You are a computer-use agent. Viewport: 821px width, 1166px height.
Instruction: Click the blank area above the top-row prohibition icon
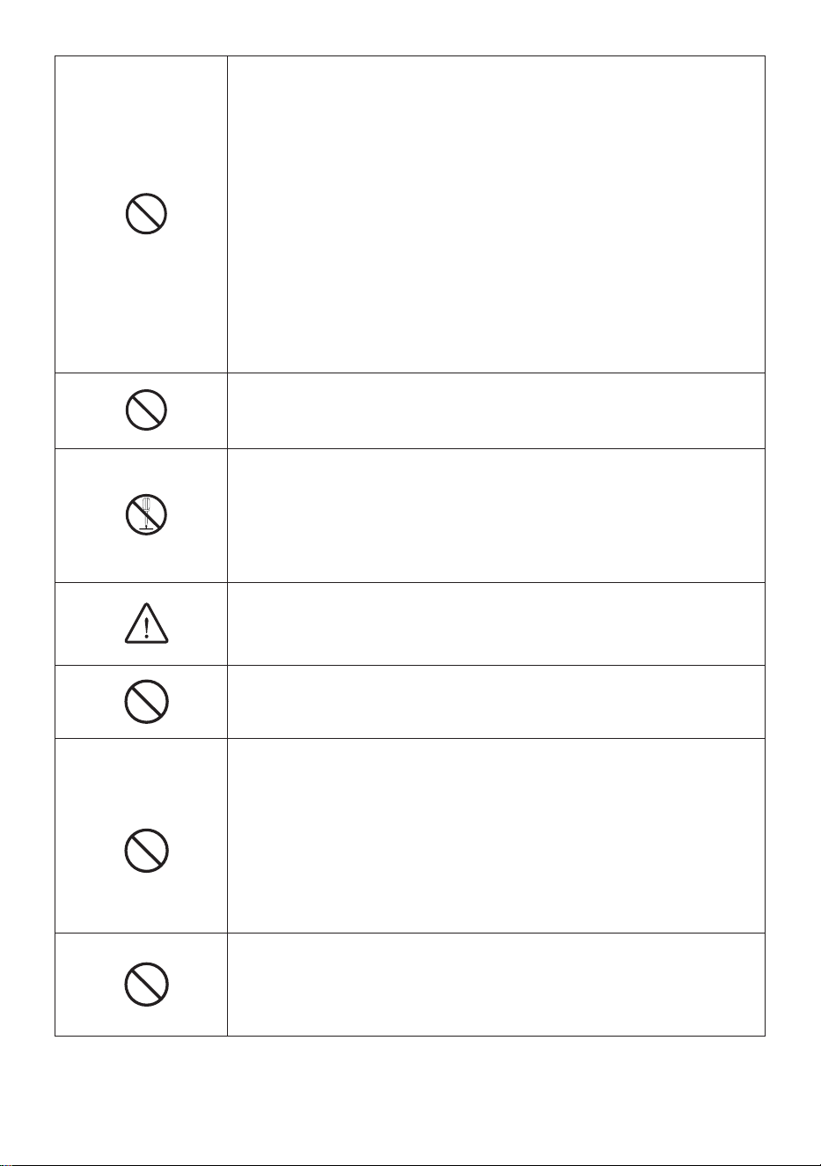click(141, 123)
